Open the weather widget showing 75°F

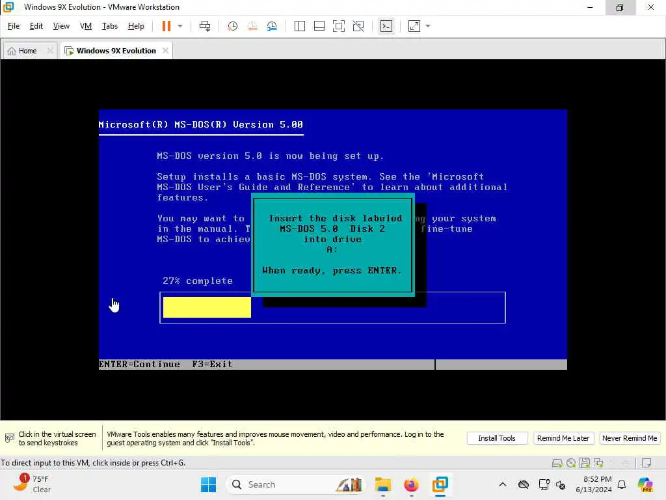(x=32, y=484)
